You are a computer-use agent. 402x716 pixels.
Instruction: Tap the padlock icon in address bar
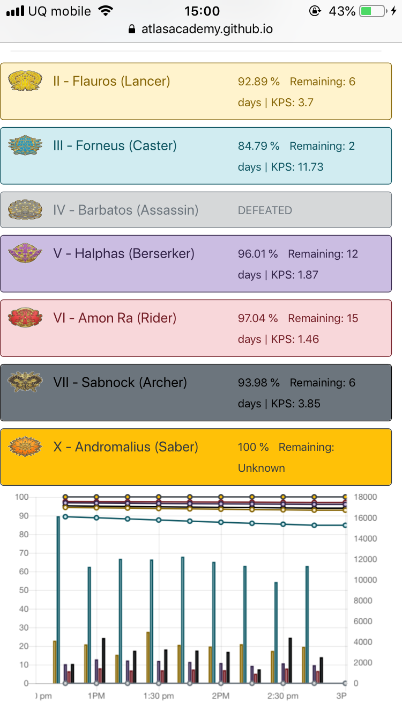click(x=132, y=30)
